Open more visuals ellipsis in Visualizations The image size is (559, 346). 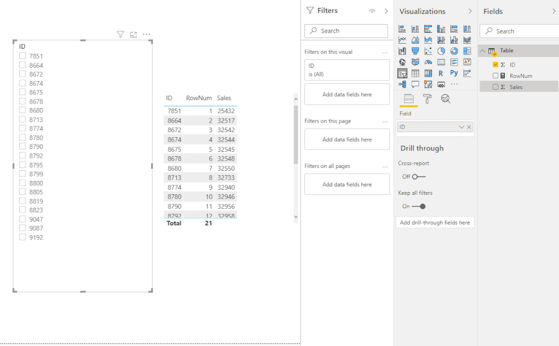(454, 84)
